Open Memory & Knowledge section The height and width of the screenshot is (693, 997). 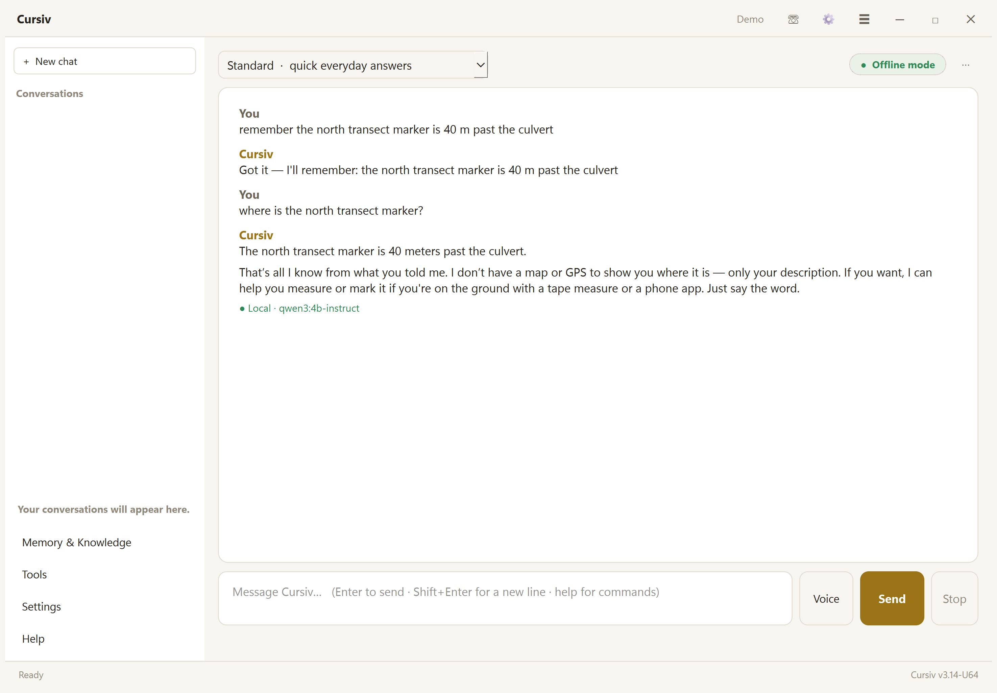click(76, 542)
